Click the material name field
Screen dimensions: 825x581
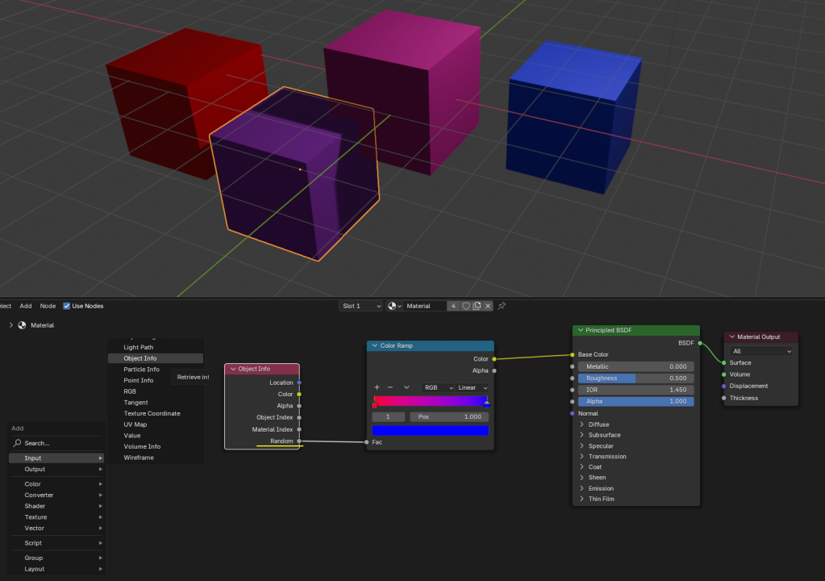pos(424,306)
